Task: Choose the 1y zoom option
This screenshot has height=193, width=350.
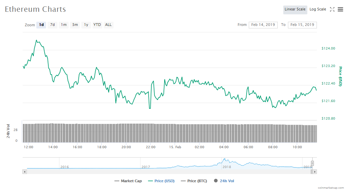Action: 86,25
